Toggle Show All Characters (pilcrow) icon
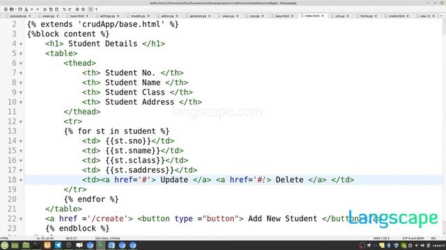Screen dimensions: 446x250 coord(96,9)
